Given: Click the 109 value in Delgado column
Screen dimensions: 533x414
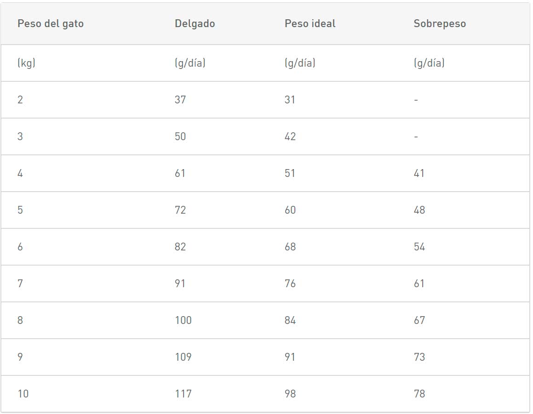Looking at the screenshot, I should (x=183, y=357).
